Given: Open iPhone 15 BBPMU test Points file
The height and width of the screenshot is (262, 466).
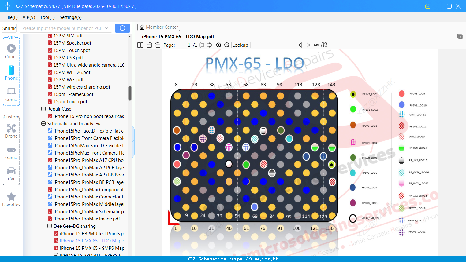Looking at the screenshot, I should (x=92, y=234).
